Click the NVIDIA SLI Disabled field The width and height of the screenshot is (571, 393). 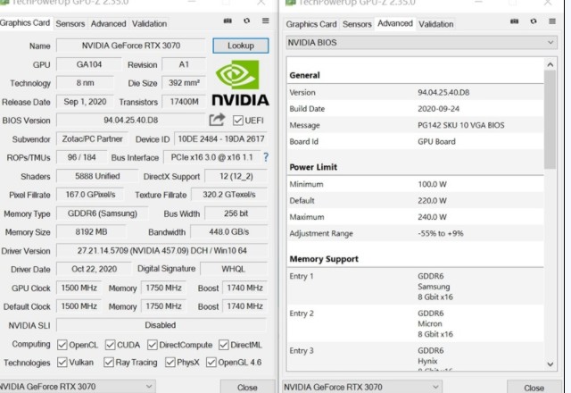162,325
